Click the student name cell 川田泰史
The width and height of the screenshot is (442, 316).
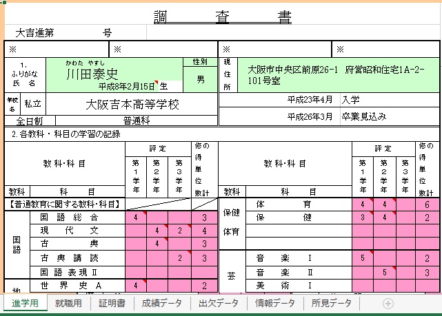[x=93, y=73]
